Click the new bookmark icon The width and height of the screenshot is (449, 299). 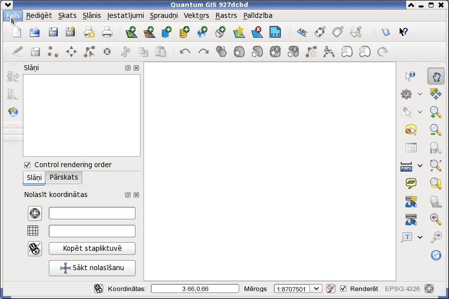(411, 201)
